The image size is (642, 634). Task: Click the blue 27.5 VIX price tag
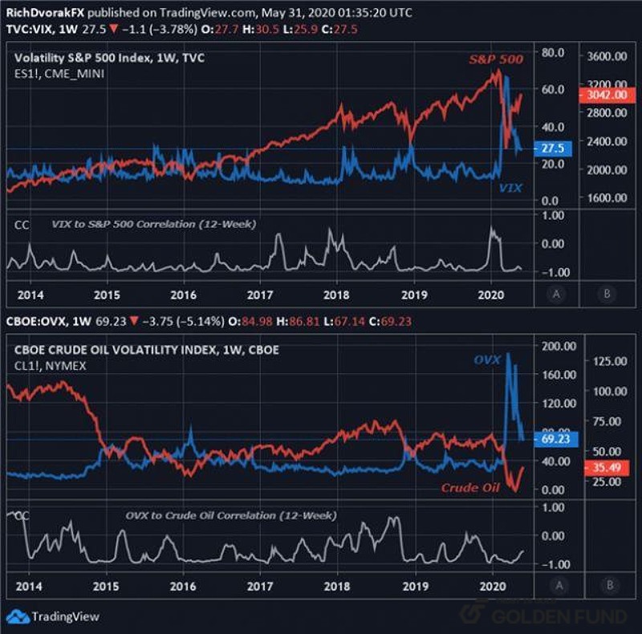click(x=554, y=148)
